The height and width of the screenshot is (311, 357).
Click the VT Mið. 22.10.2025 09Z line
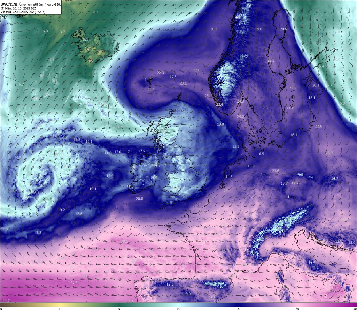pyautogui.click(x=23, y=12)
